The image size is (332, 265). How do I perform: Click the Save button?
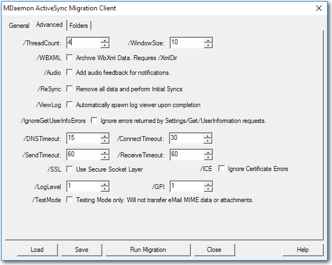pyautogui.click(x=81, y=250)
